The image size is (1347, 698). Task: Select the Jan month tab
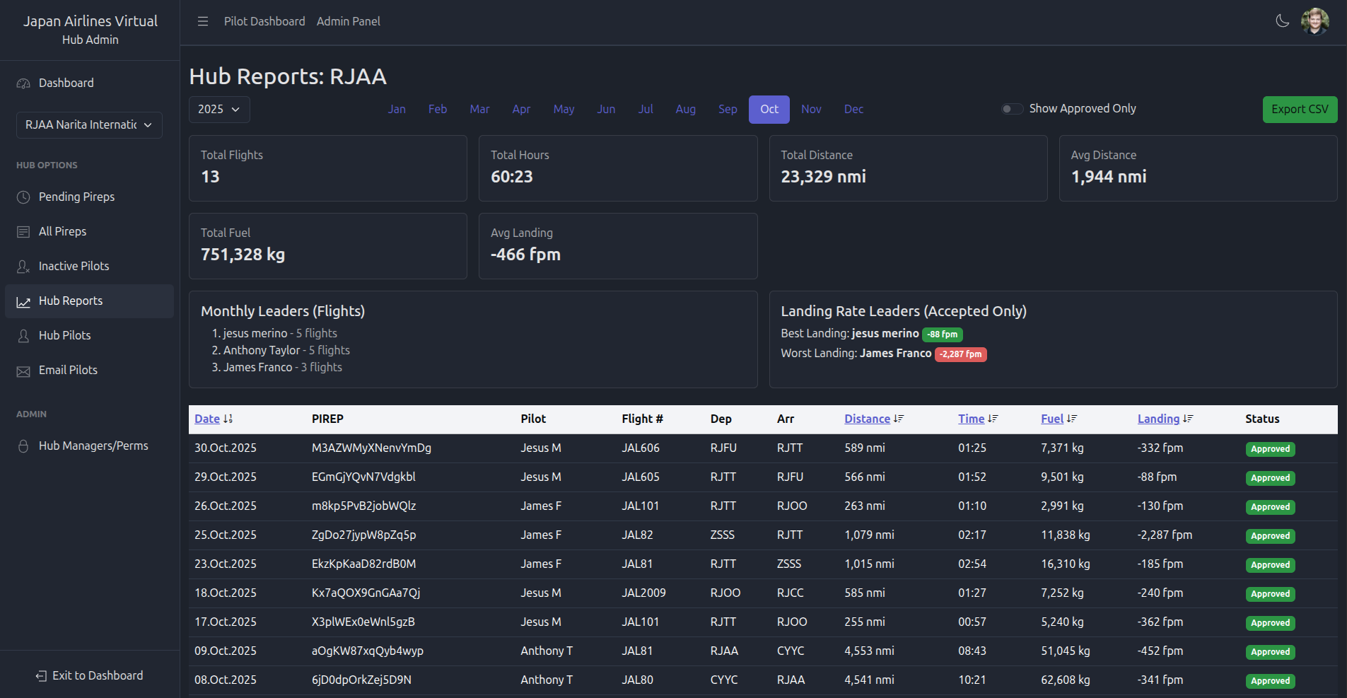click(397, 109)
